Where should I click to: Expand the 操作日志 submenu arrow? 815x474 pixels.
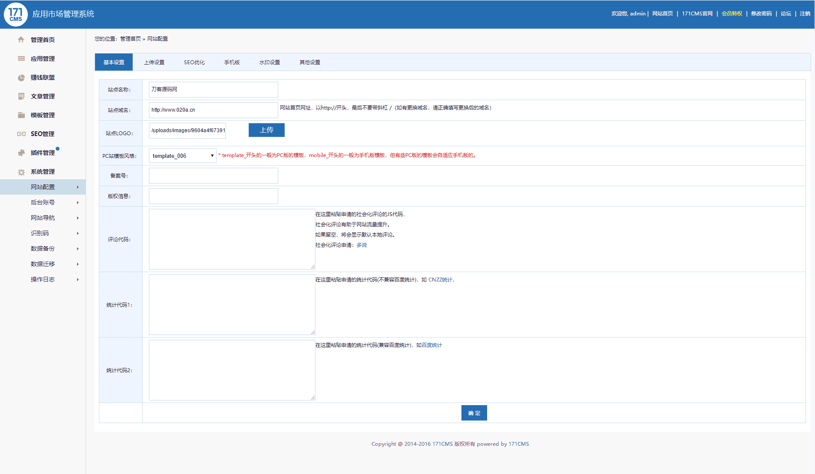click(77, 279)
